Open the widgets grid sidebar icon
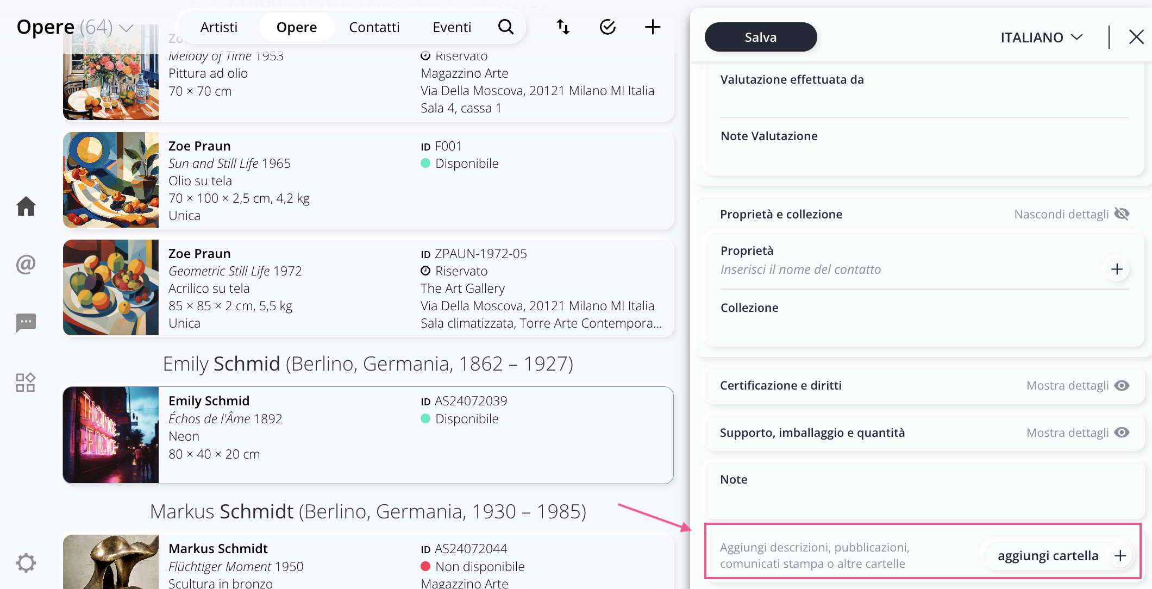 pyautogui.click(x=26, y=383)
